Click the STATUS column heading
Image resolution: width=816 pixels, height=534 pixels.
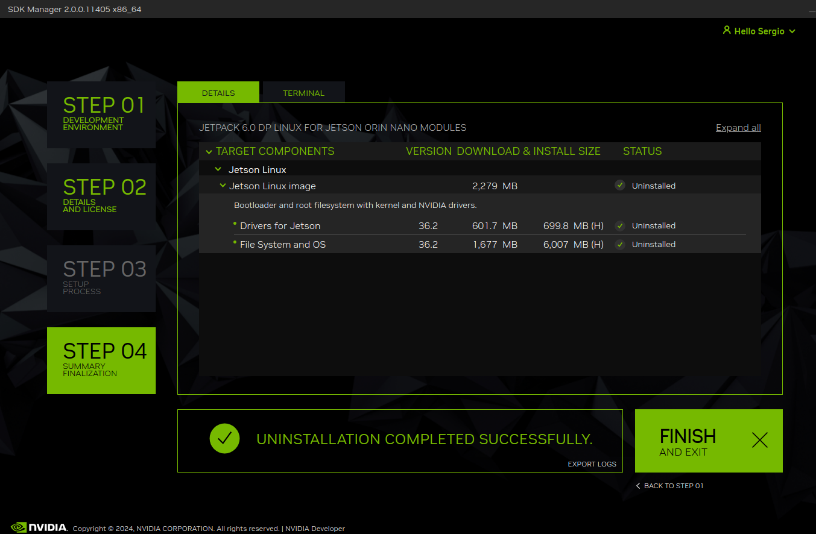642,151
